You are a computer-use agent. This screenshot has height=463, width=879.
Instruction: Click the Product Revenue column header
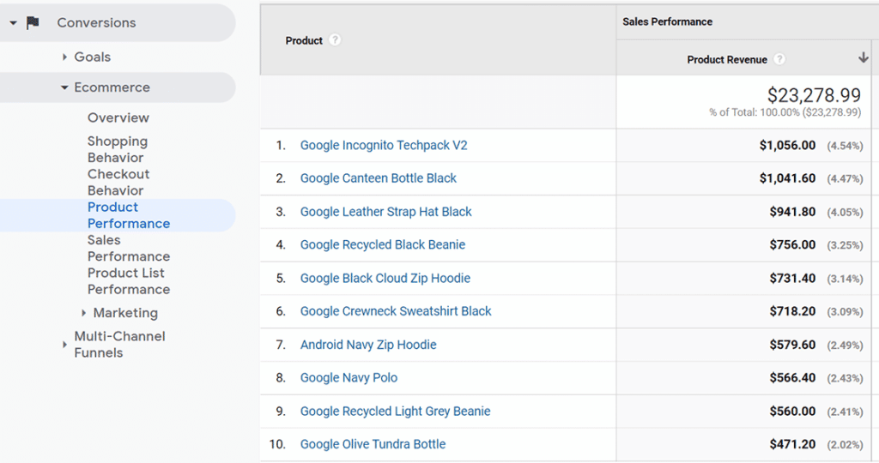coord(727,59)
